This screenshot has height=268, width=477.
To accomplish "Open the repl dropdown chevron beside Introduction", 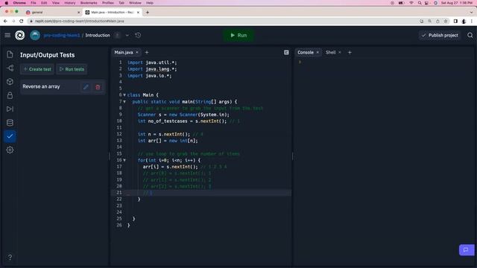I will [127, 35].
